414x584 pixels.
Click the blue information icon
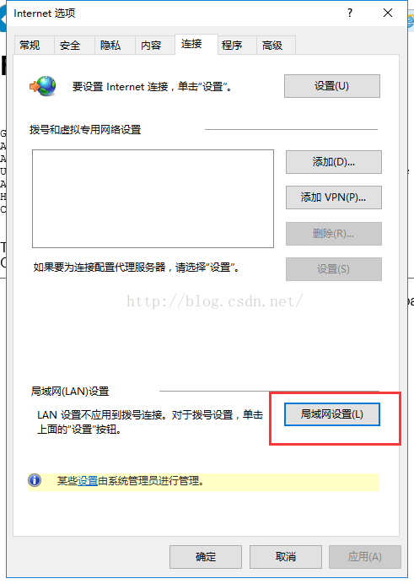click(35, 480)
